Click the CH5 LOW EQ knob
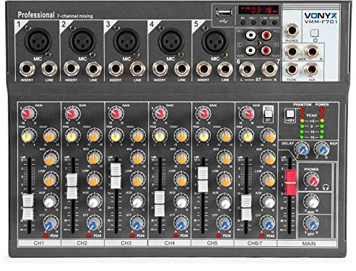Image resolution: width=356 pixels, height=271 pixels. pos(225,179)
